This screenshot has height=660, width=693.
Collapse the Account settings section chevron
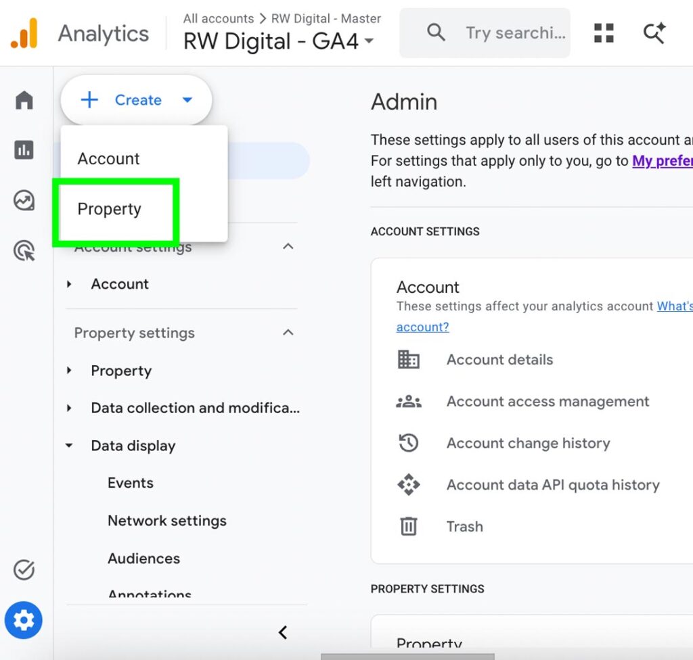pos(288,246)
